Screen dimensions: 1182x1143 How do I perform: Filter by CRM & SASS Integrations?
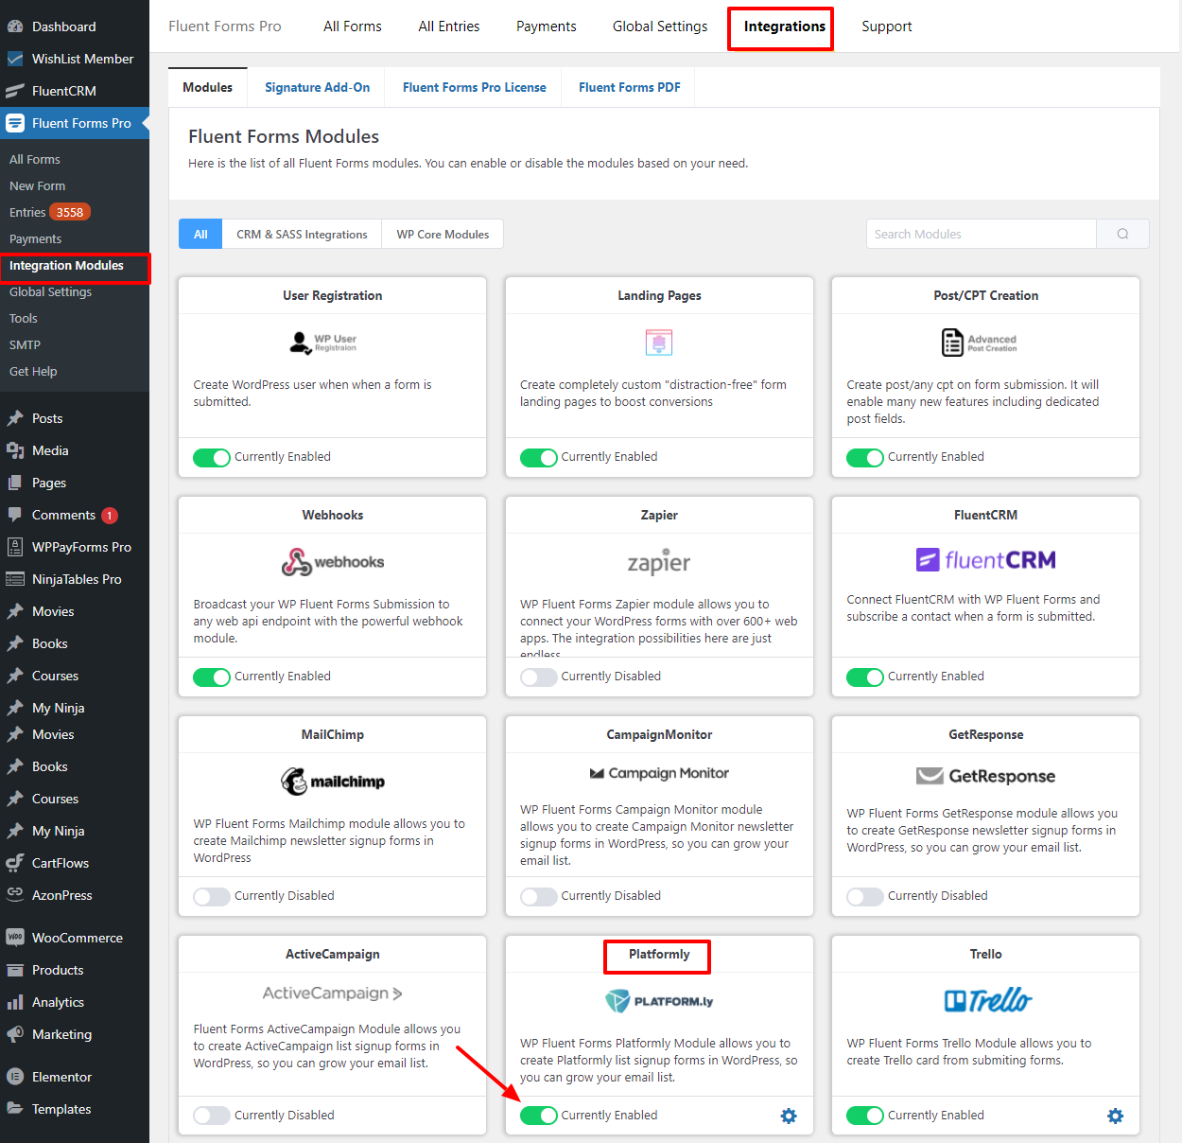tap(302, 235)
